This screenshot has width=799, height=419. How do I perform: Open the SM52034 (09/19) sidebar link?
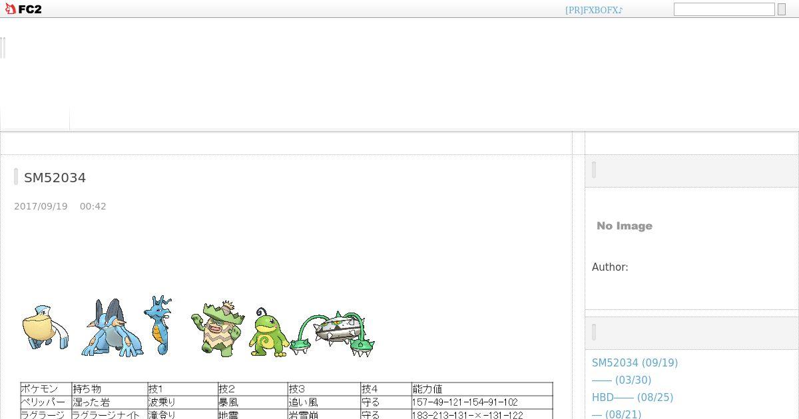[635, 363]
